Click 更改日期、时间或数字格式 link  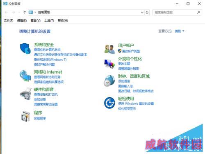tap(136, 91)
